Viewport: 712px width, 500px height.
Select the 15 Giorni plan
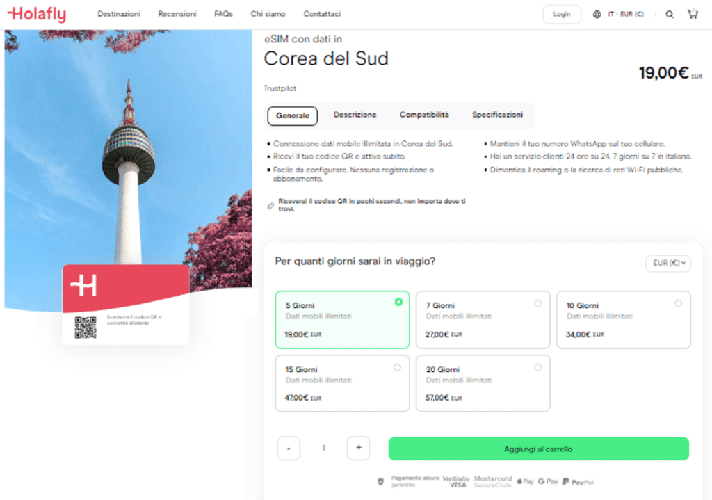[x=342, y=383]
